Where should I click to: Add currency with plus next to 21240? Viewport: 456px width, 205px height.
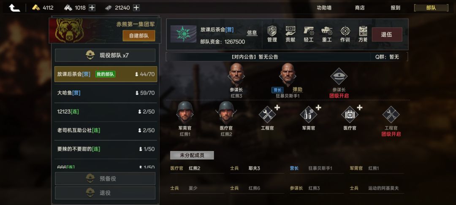click(x=136, y=8)
